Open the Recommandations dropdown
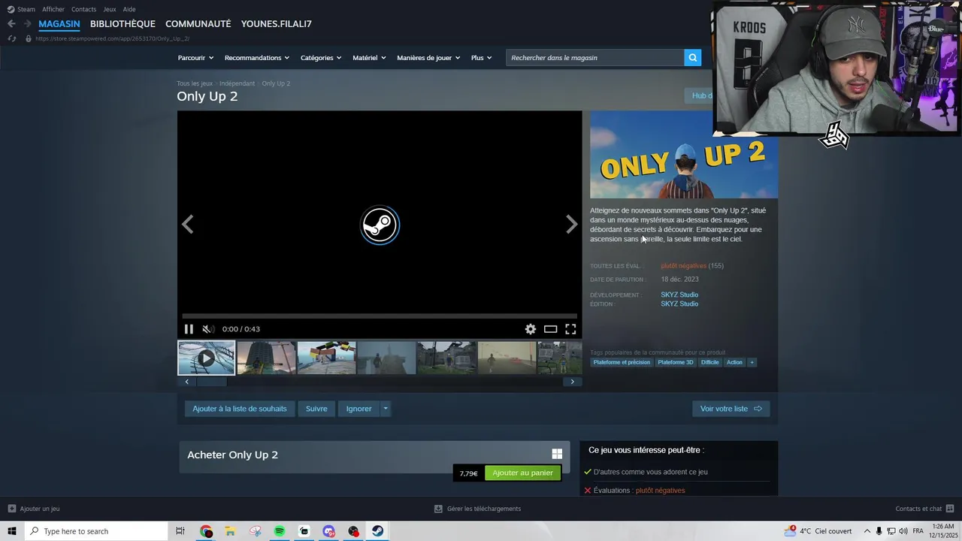Screen dimensions: 962x541 256,58
